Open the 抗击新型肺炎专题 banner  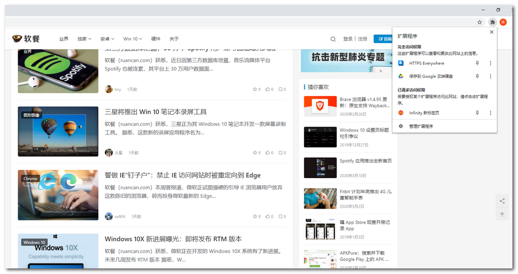pos(346,60)
